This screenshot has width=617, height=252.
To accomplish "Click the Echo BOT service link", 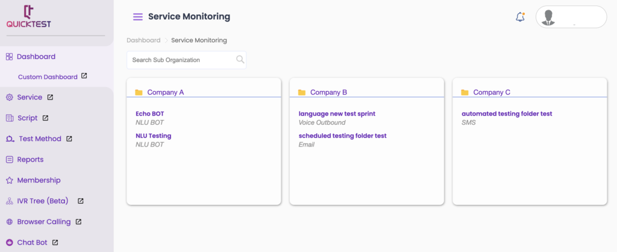I will click(149, 113).
